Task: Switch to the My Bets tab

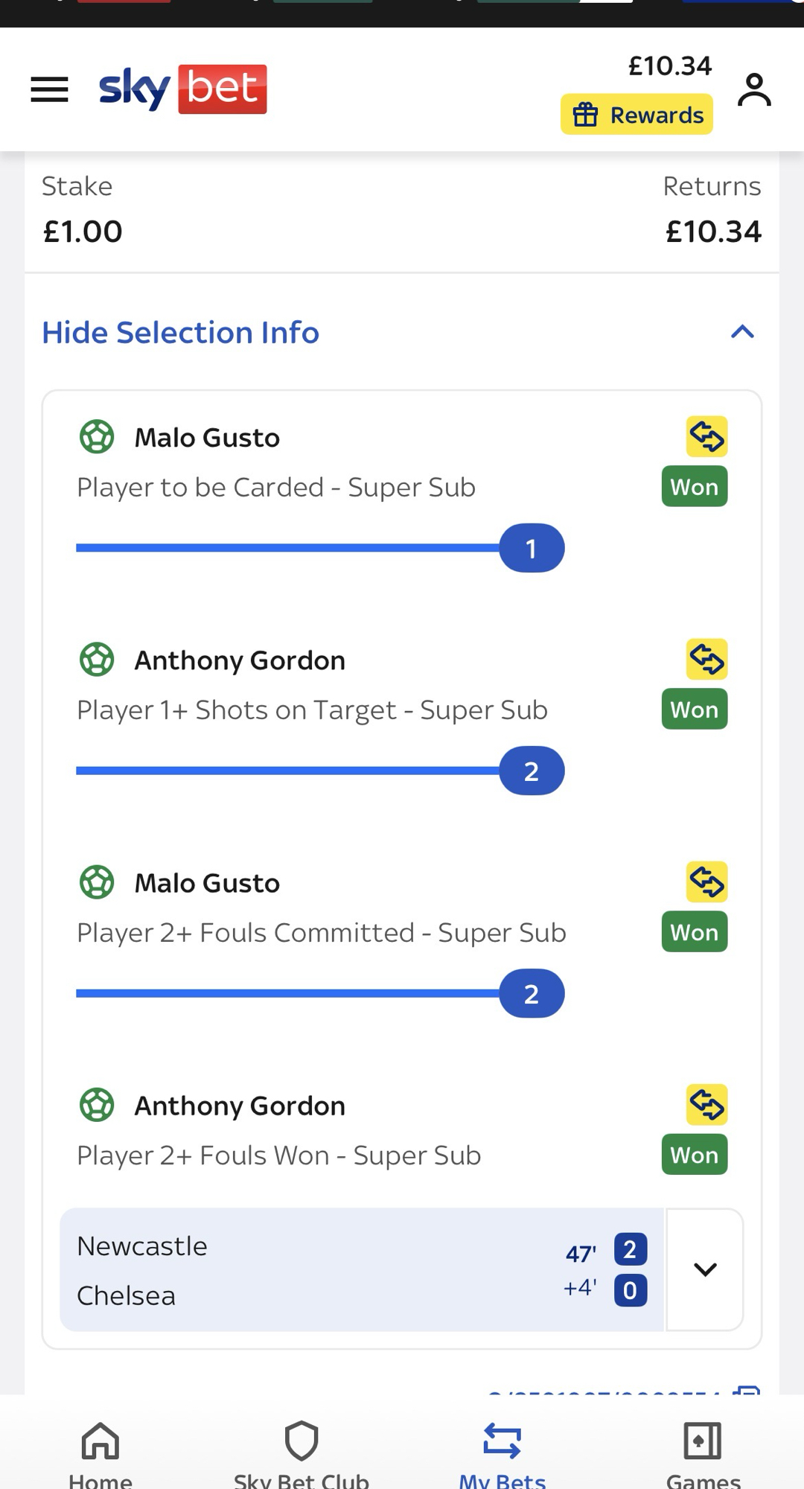Action: click(502, 1452)
